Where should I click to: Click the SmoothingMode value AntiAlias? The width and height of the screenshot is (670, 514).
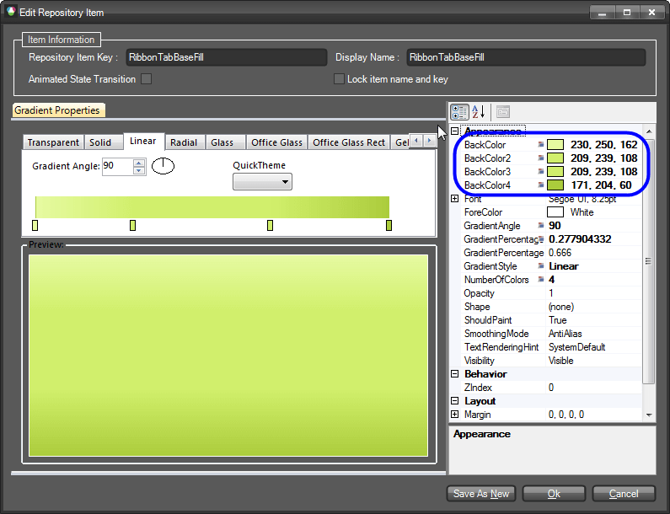point(565,334)
